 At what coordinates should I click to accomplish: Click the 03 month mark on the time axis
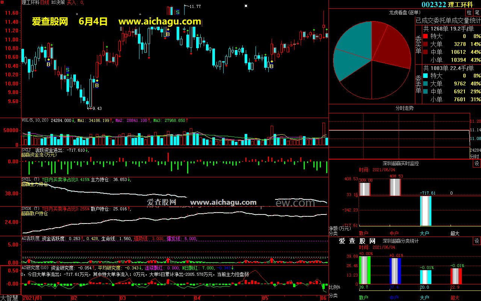pyautogui.click(x=123, y=298)
